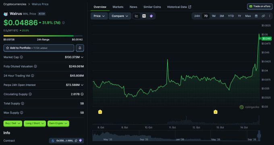Viewport: 274px width, 145px height.
Task: Click the first yellow event marker below chart
Action: point(100,112)
